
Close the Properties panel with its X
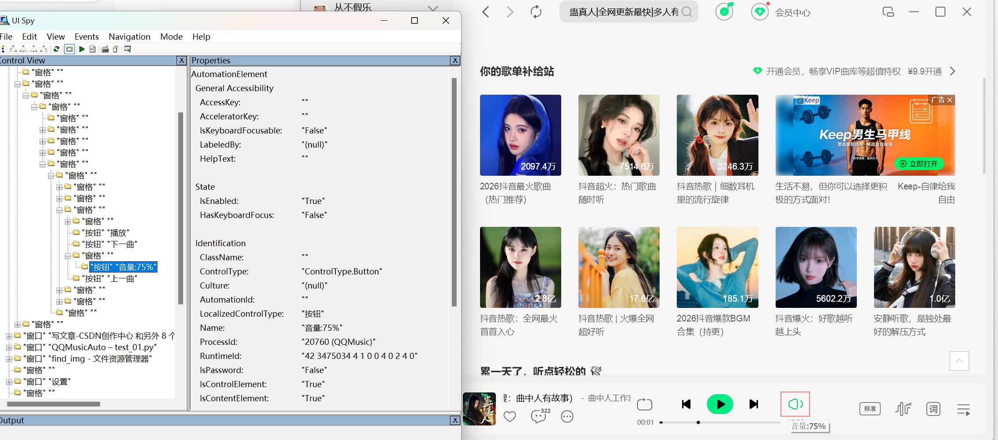[455, 60]
